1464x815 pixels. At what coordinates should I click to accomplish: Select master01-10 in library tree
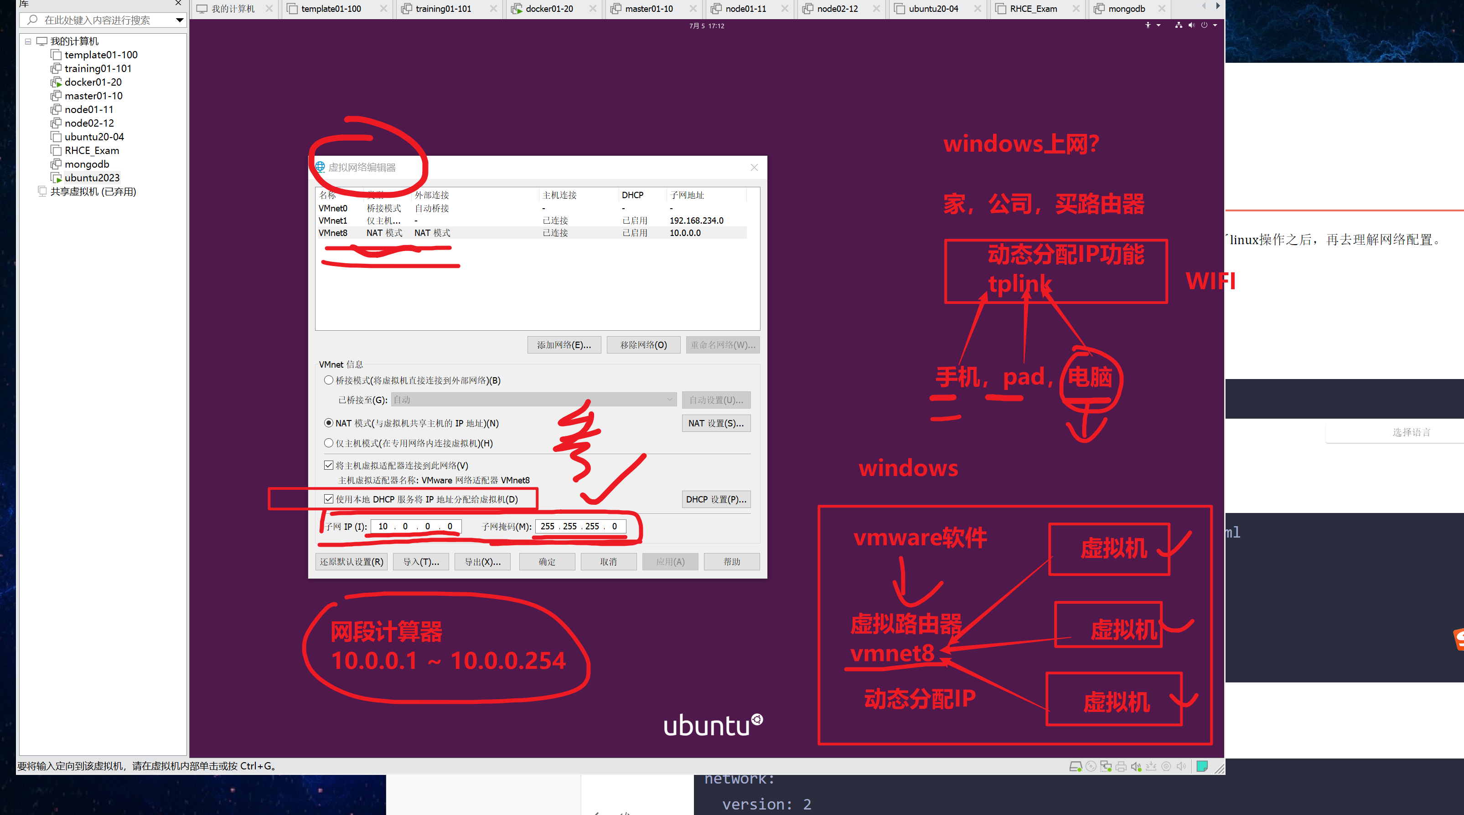[93, 96]
